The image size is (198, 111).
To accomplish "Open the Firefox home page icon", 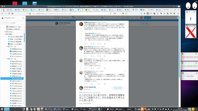I will 12,13.
